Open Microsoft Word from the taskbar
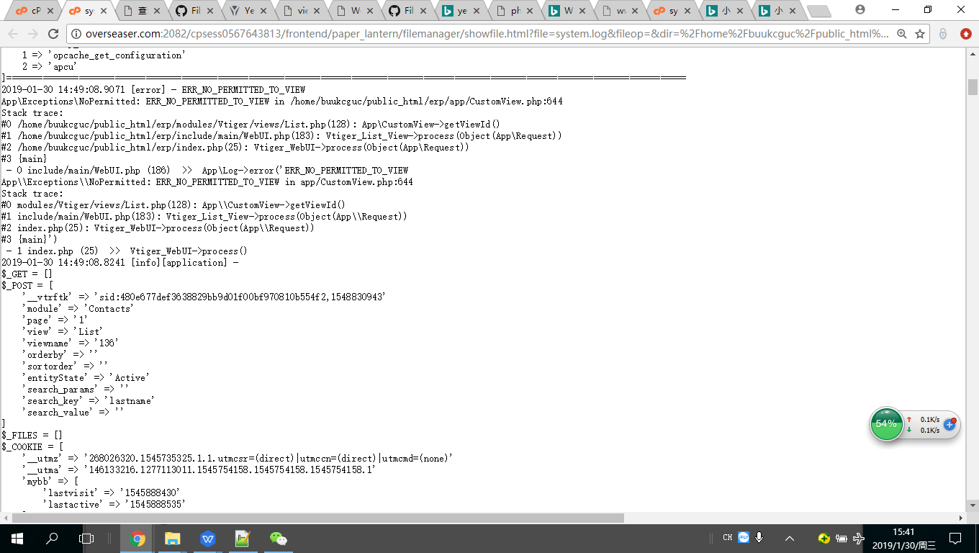This screenshot has height=553, width=979. (207, 538)
